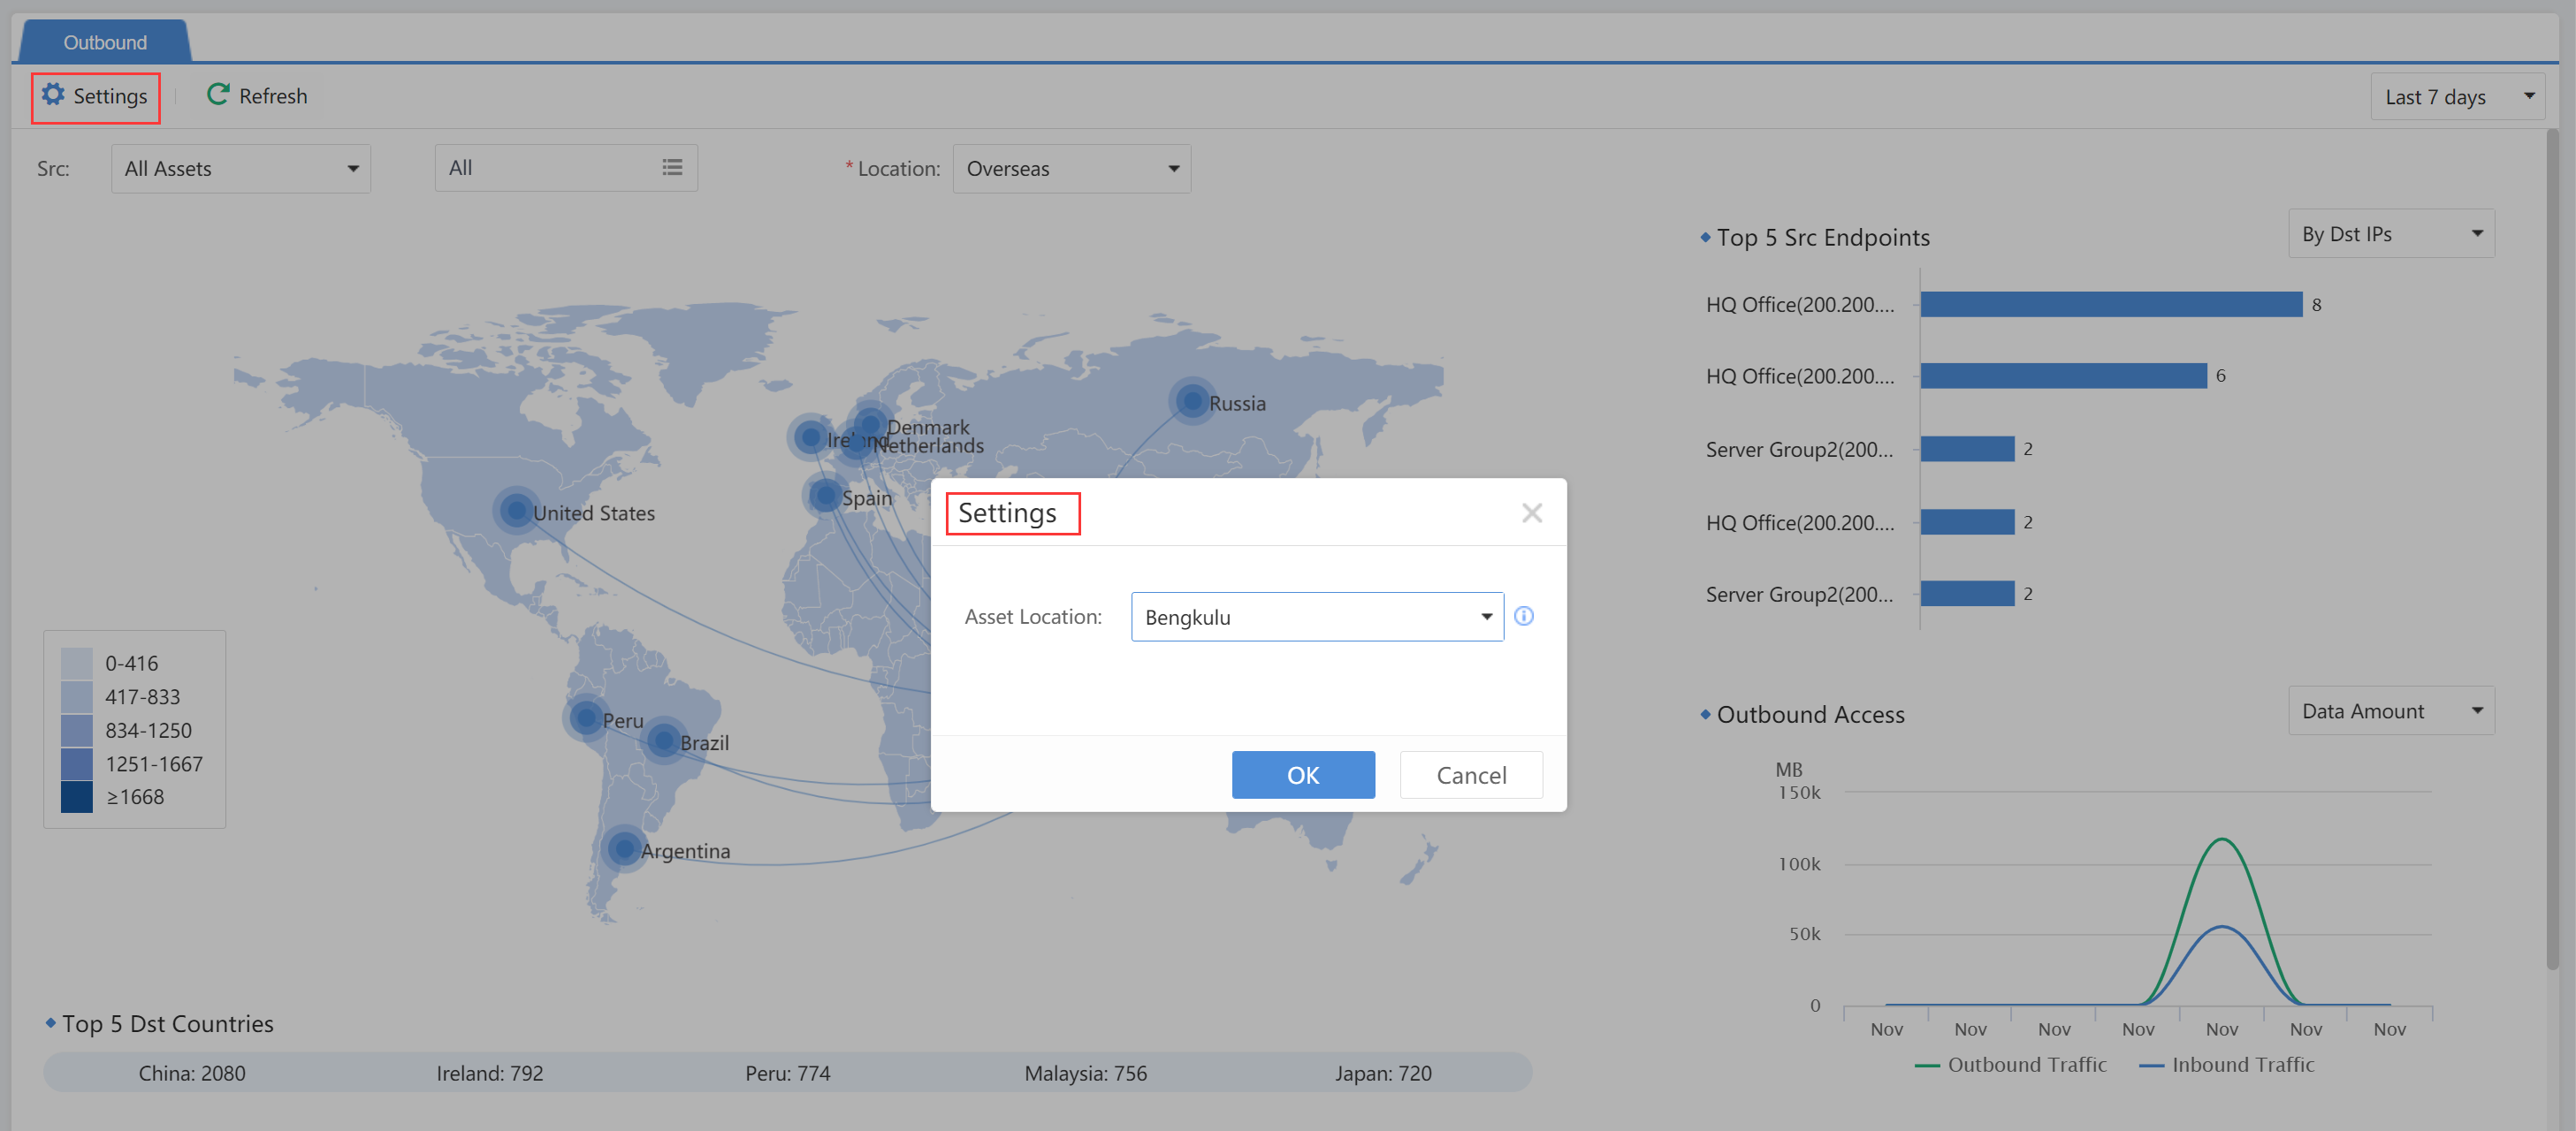This screenshot has height=1131, width=2576.
Task: Click the info icon beside Asset Location
Action: [x=1523, y=617]
